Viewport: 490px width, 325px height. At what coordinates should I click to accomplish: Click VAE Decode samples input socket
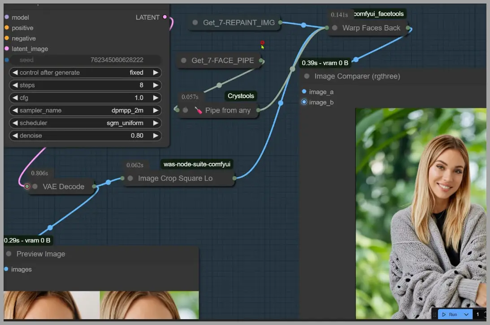27,186
